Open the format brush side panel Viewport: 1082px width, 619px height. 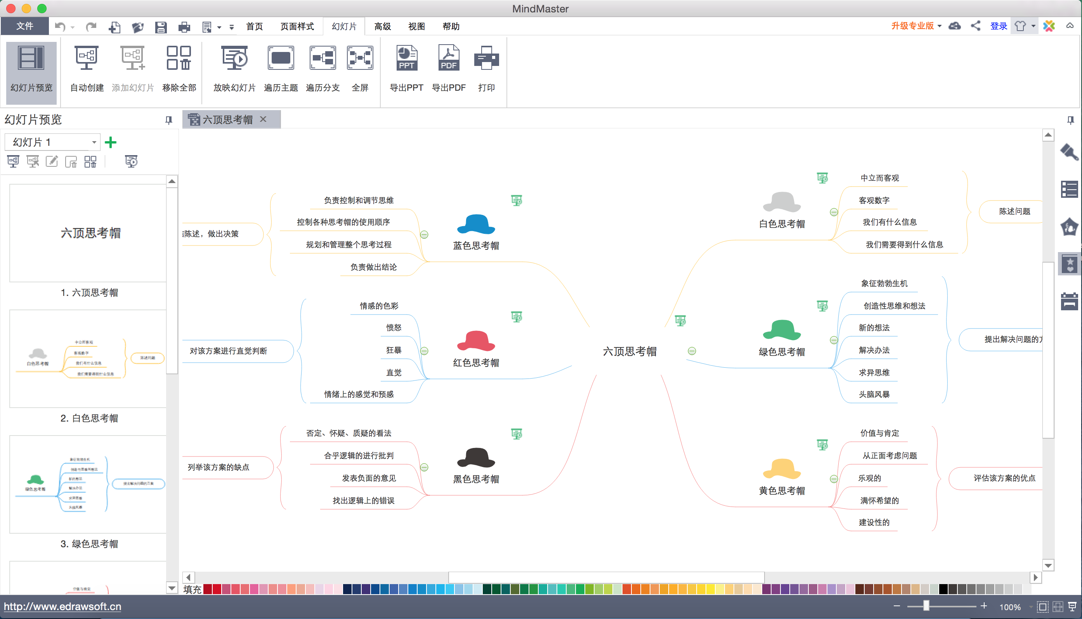pos(1069,152)
